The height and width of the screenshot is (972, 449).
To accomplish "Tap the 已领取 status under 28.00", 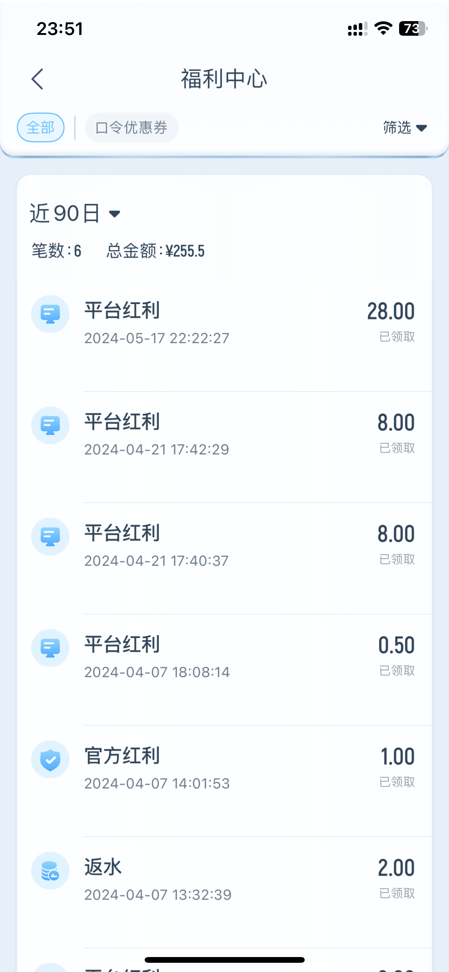I will [397, 337].
